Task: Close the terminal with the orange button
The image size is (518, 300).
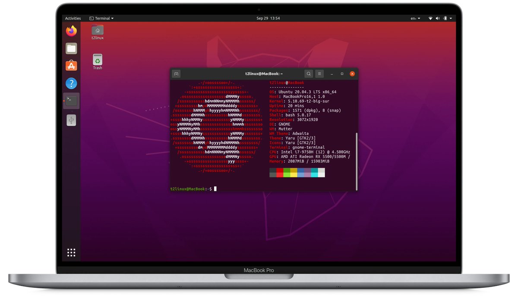Action: tap(352, 74)
